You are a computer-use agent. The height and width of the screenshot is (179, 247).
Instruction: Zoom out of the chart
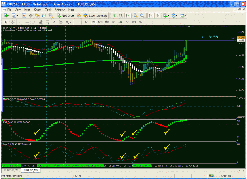pos(142,15)
